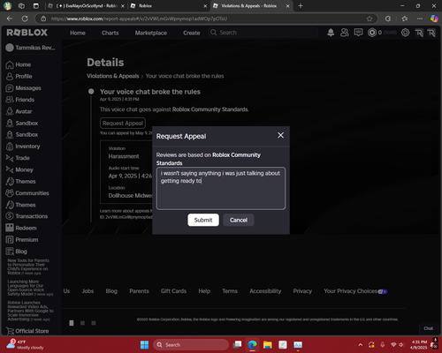Viewport: 442px width, 353px height.
Task: Cancel the appeal dialog
Action: tap(239, 220)
